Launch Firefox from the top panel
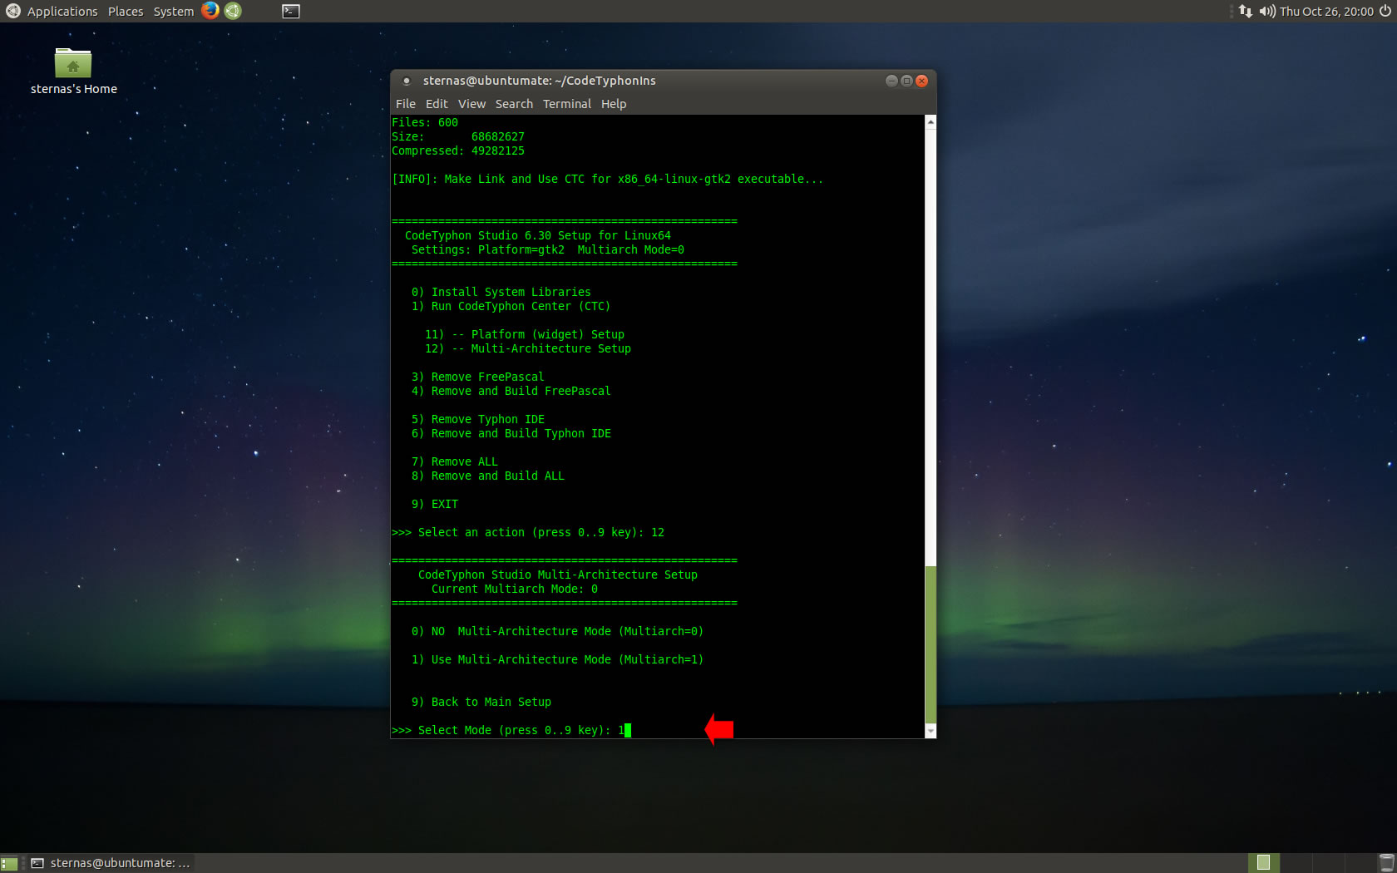This screenshot has height=873, width=1397. click(210, 11)
